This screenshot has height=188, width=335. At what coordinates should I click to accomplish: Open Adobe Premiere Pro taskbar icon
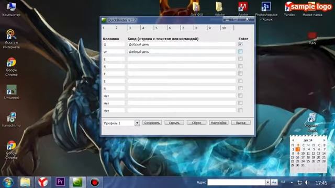[x=60, y=182]
